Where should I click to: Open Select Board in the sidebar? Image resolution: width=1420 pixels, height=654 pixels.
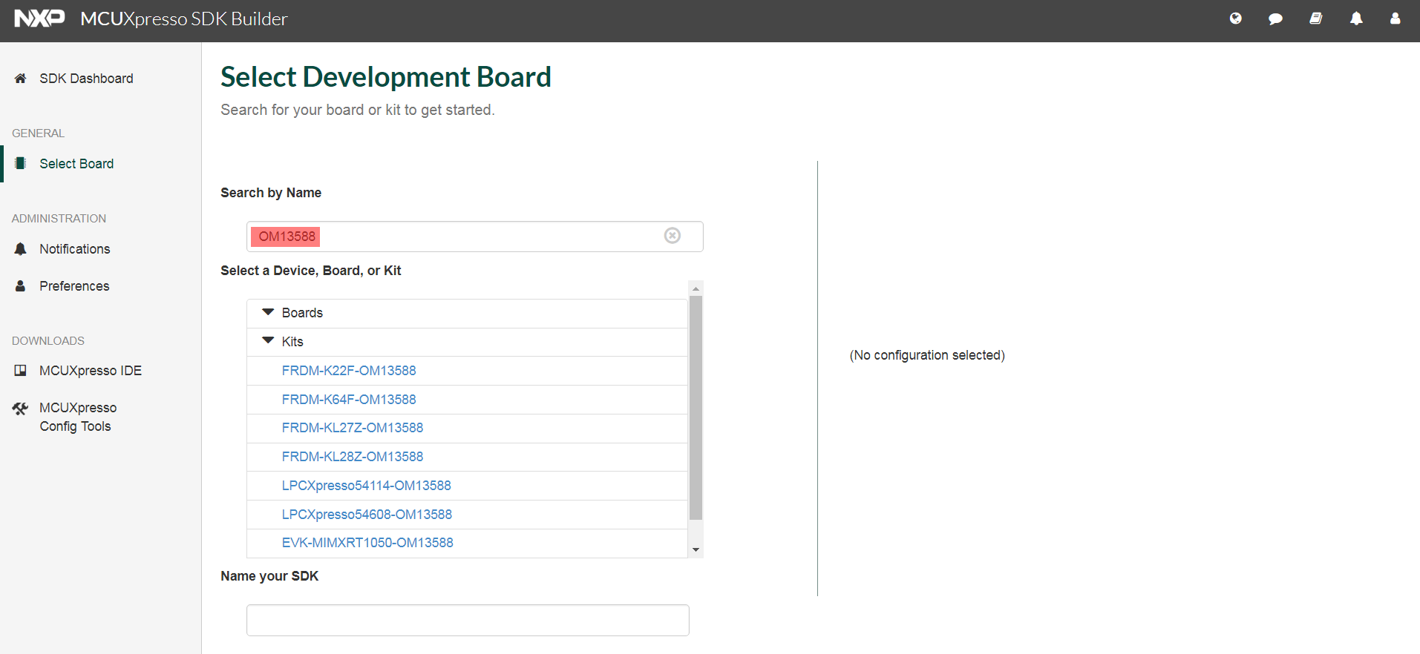click(76, 164)
